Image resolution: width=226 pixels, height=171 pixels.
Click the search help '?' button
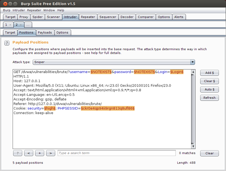coord(18,153)
